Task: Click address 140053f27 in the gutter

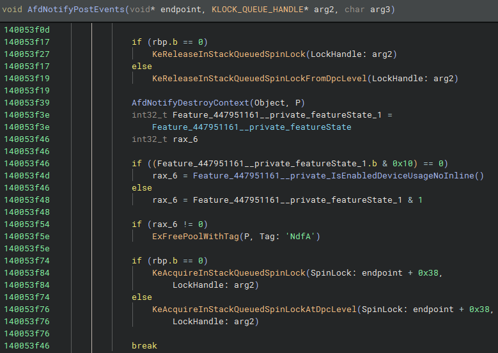Action: (26, 54)
